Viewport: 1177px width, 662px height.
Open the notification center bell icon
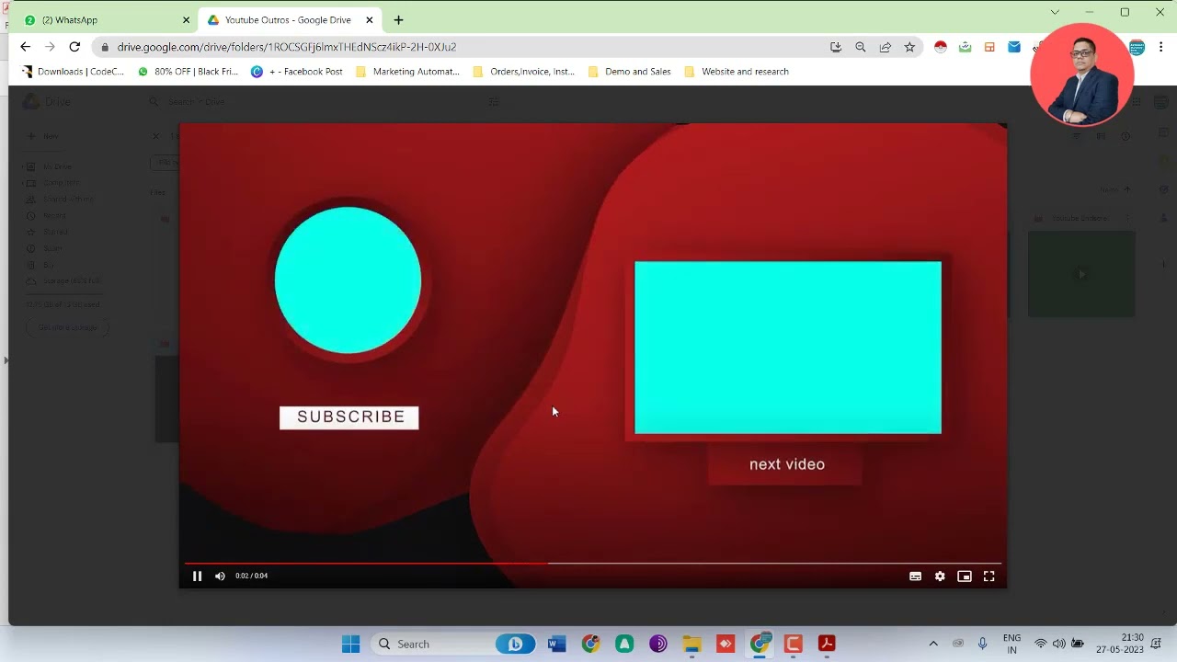(x=1157, y=644)
